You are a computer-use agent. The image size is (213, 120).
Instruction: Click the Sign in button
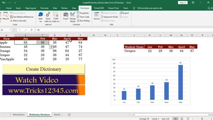tap(183, 3)
